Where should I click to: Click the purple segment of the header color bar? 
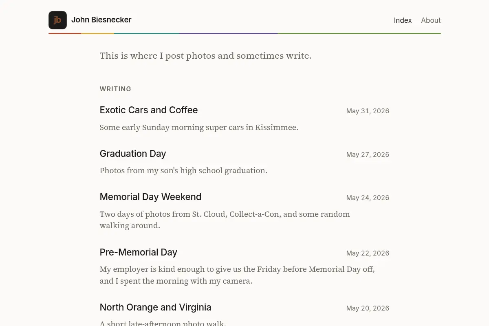click(x=228, y=33)
